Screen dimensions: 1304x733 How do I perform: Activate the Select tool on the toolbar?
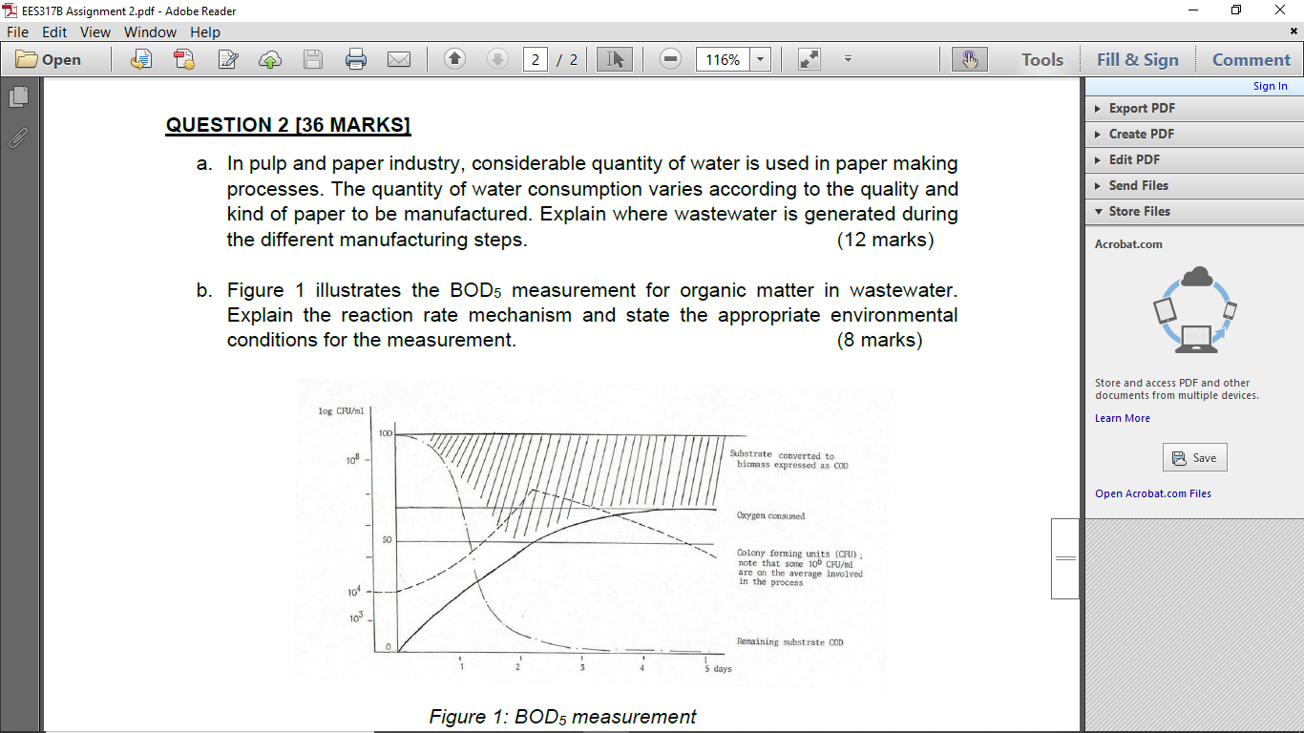pos(615,59)
